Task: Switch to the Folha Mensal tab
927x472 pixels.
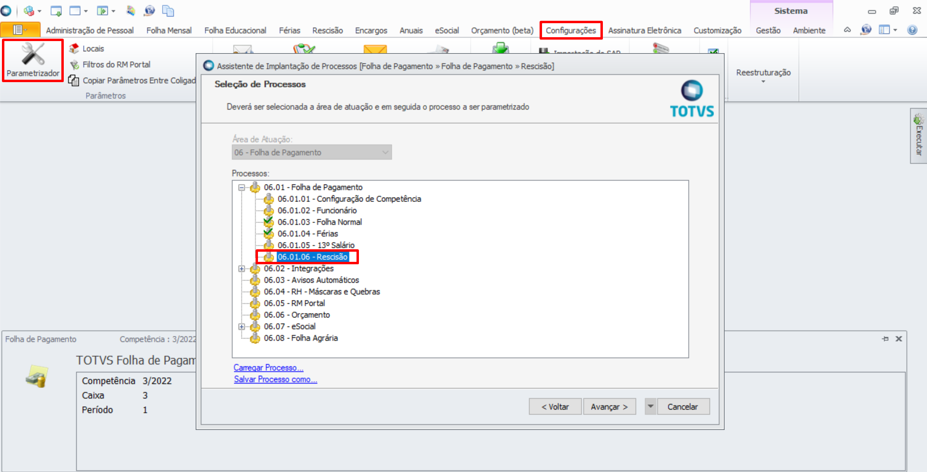Action: (x=169, y=30)
